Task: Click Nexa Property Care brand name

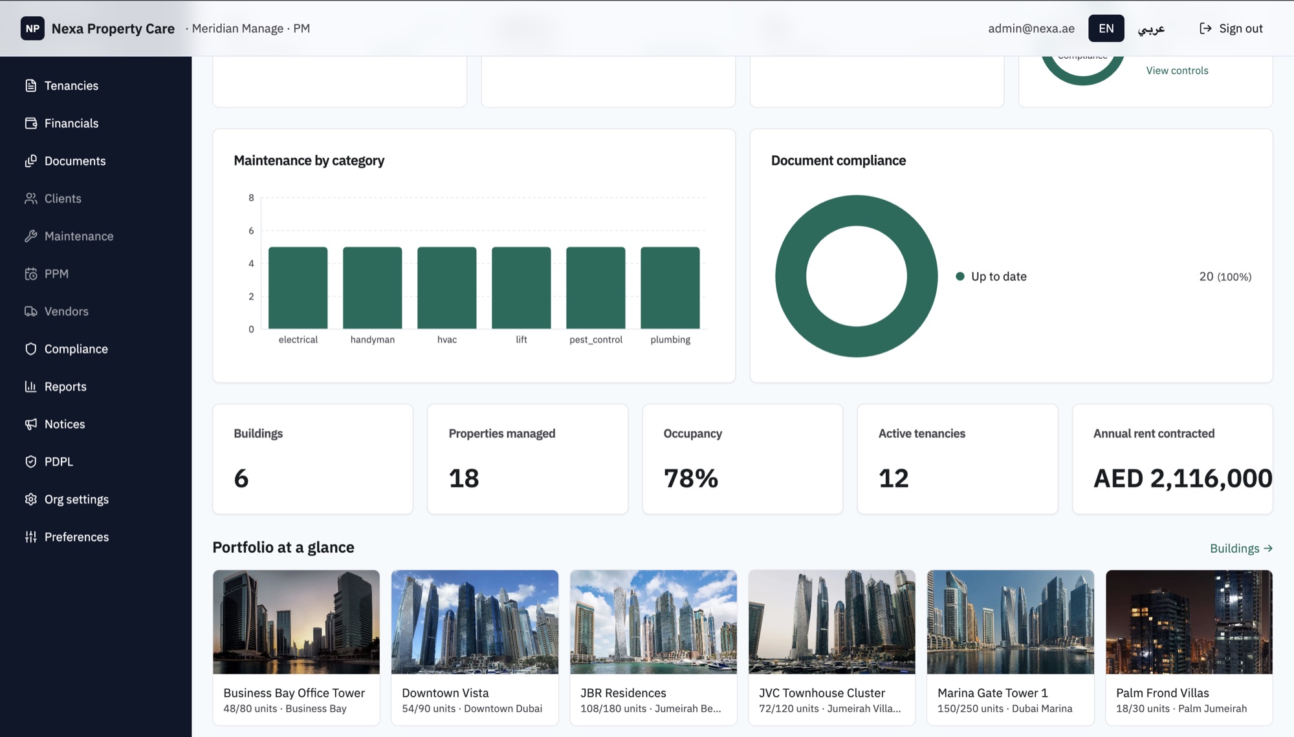Action: tap(113, 28)
